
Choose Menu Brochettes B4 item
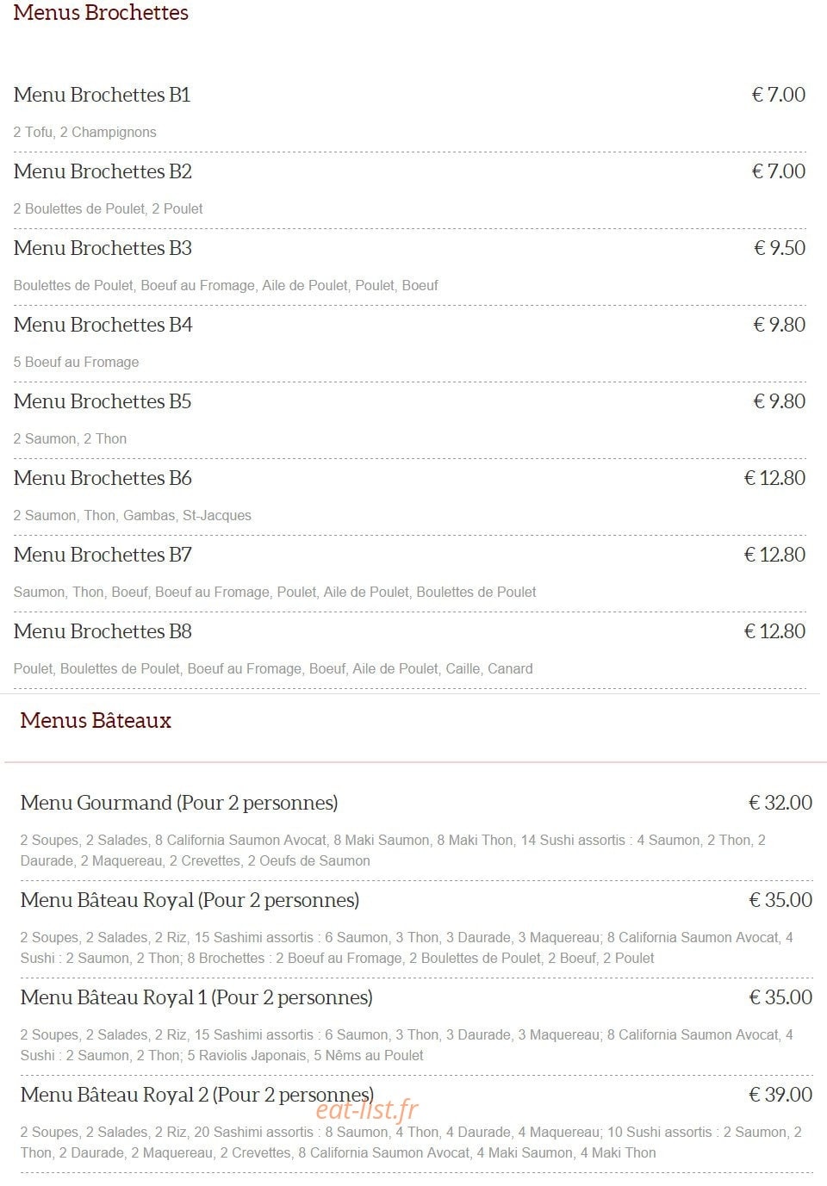(103, 325)
